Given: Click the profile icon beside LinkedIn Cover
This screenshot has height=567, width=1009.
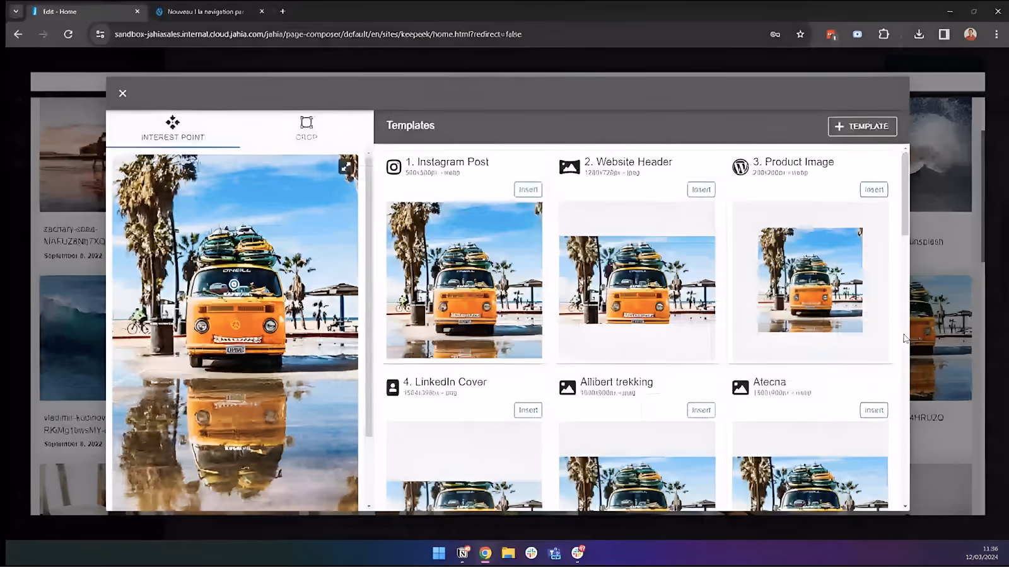Looking at the screenshot, I should pyautogui.click(x=393, y=387).
